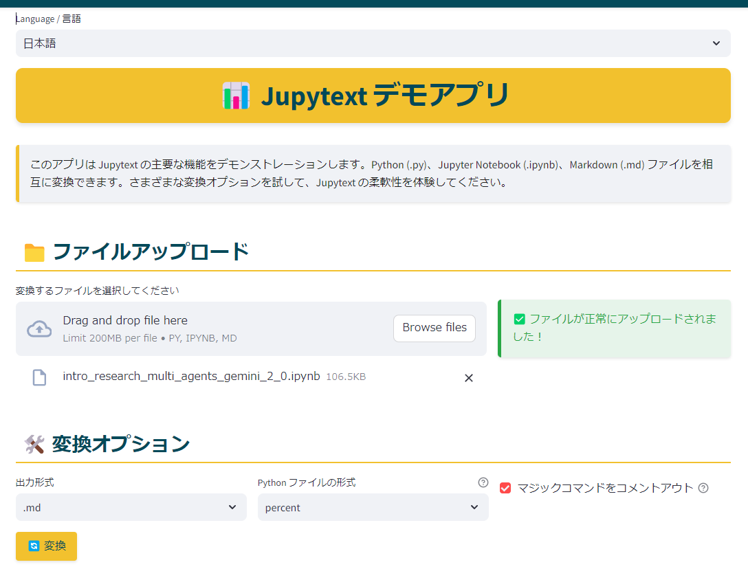
Task: Click the ファイルアップロード section heading
Action: 151,252
